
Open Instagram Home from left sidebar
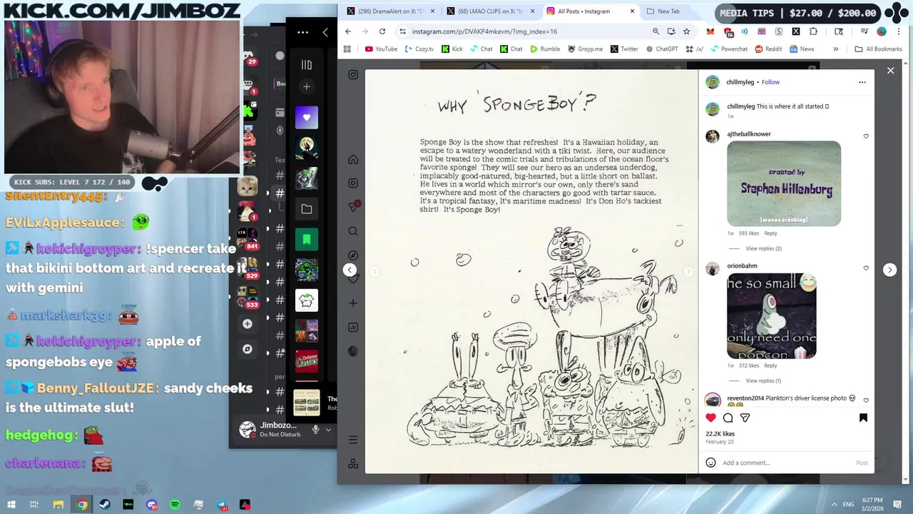pos(353,159)
